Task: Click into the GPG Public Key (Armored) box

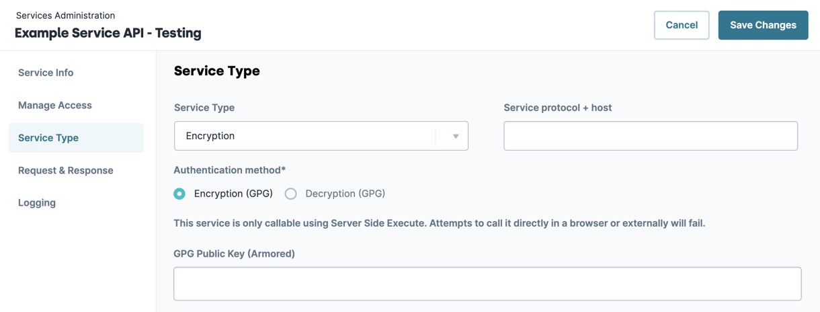Action: [x=487, y=284]
